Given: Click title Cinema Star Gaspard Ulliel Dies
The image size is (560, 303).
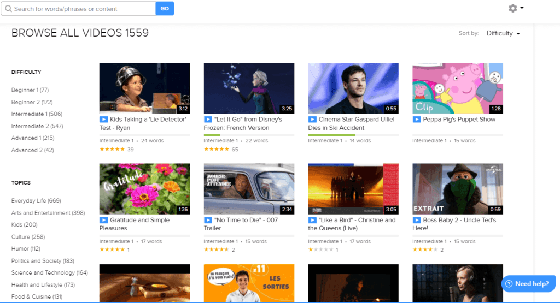Looking at the screenshot, I should 352,124.
